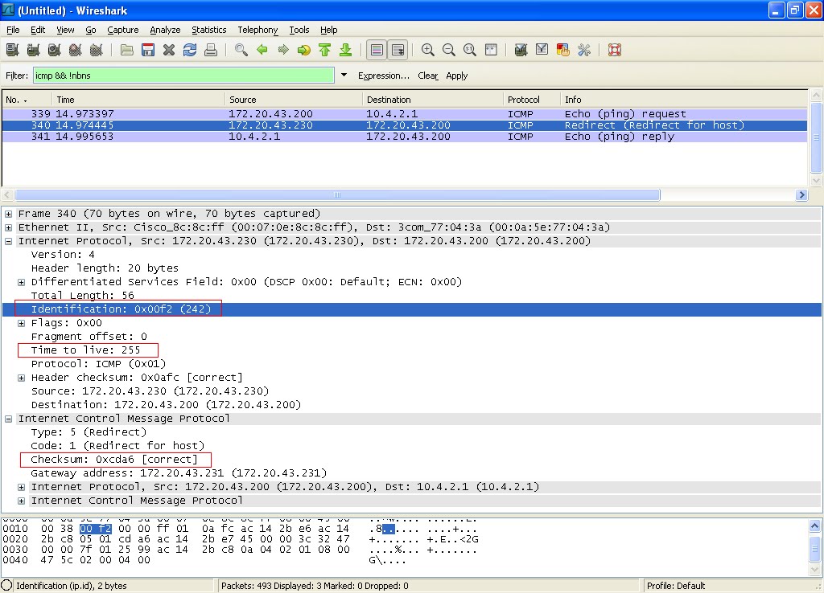Image resolution: width=824 pixels, height=593 pixels.
Task: Open the Statistics menu
Action: (x=208, y=30)
